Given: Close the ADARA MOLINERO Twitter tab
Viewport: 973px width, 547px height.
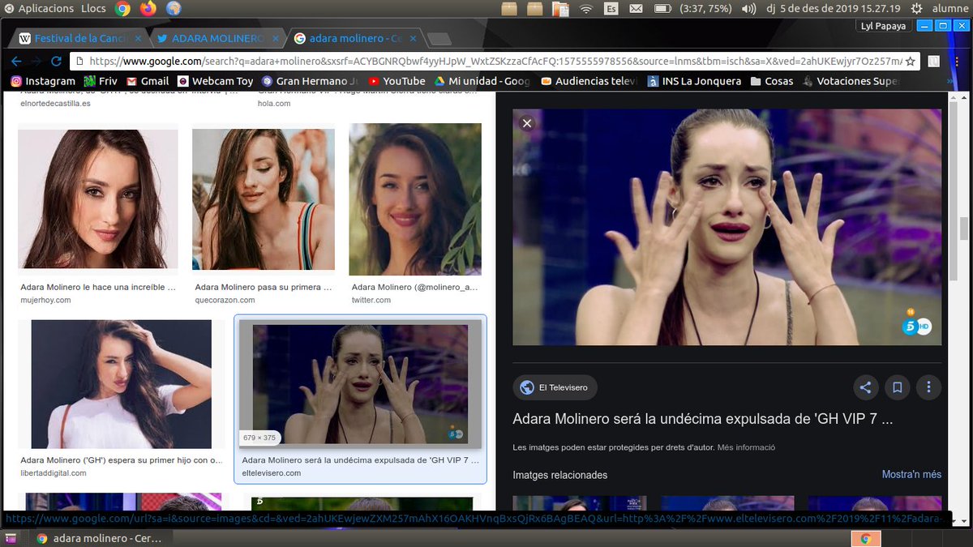Looking at the screenshot, I should click(276, 38).
